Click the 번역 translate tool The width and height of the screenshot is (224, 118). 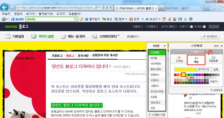point(134,19)
